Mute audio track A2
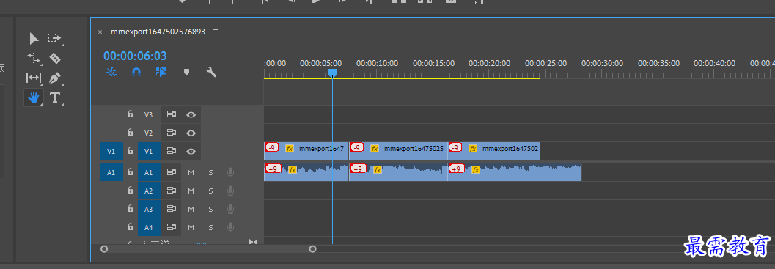This screenshot has height=269, width=775. [191, 191]
